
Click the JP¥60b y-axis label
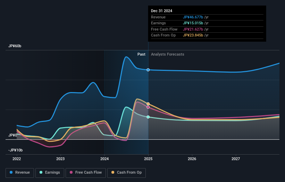tap(15, 46)
